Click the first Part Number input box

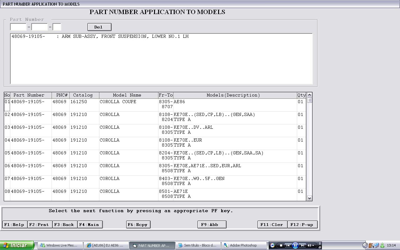[18, 27]
